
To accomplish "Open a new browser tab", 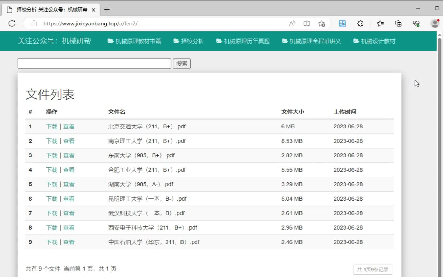I will click(107, 10).
